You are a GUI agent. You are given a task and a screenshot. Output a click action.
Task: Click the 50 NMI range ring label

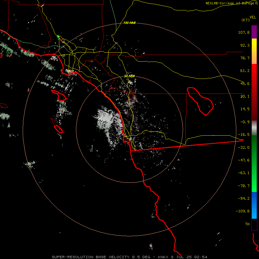tap(129, 76)
